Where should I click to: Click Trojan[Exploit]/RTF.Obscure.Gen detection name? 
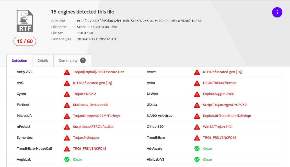coord(99,72)
